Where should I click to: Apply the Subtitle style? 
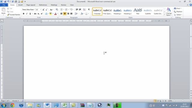[x=148, y=12]
